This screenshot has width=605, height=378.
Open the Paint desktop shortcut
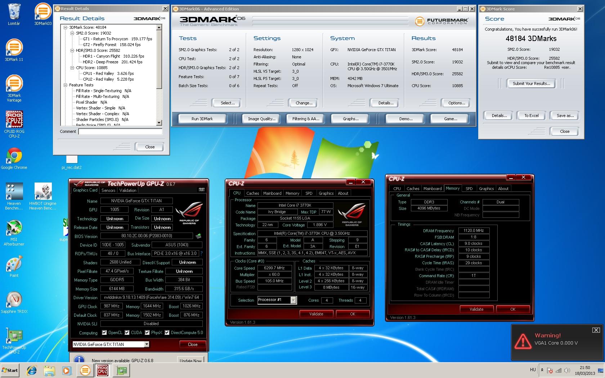point(14,267)
